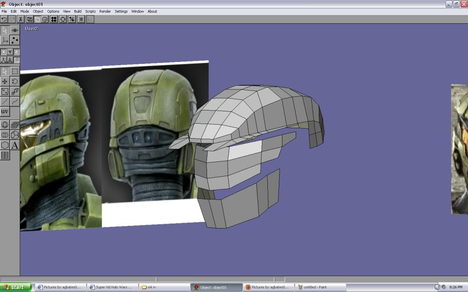Screen dimensions: 468x292
Task: Open the Object menu
Action: click(38, 11)
